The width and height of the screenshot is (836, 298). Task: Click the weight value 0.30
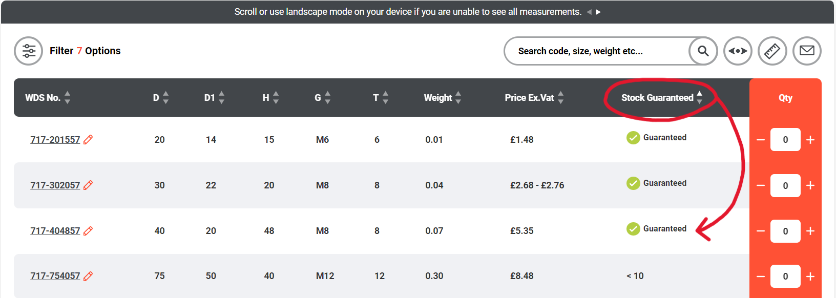point(434,276)
